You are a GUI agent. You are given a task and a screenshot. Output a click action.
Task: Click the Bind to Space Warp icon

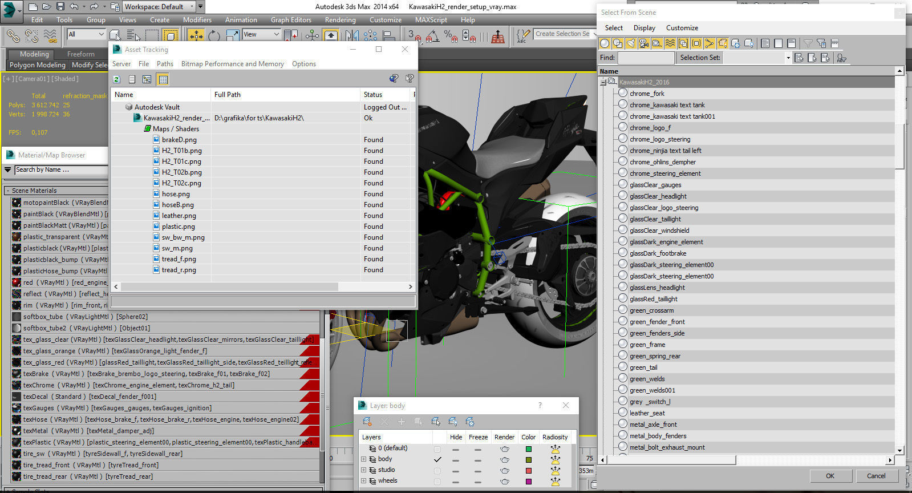(50, 36)
